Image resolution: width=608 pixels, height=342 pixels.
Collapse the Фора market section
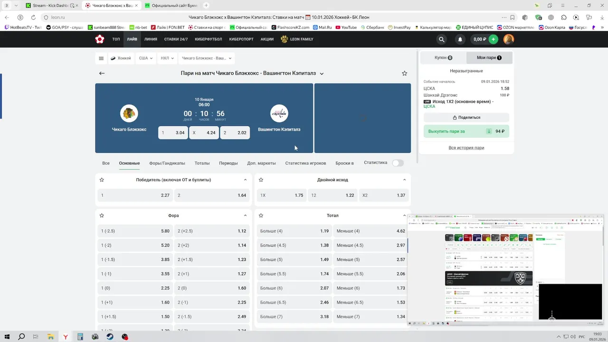point(245,216)
